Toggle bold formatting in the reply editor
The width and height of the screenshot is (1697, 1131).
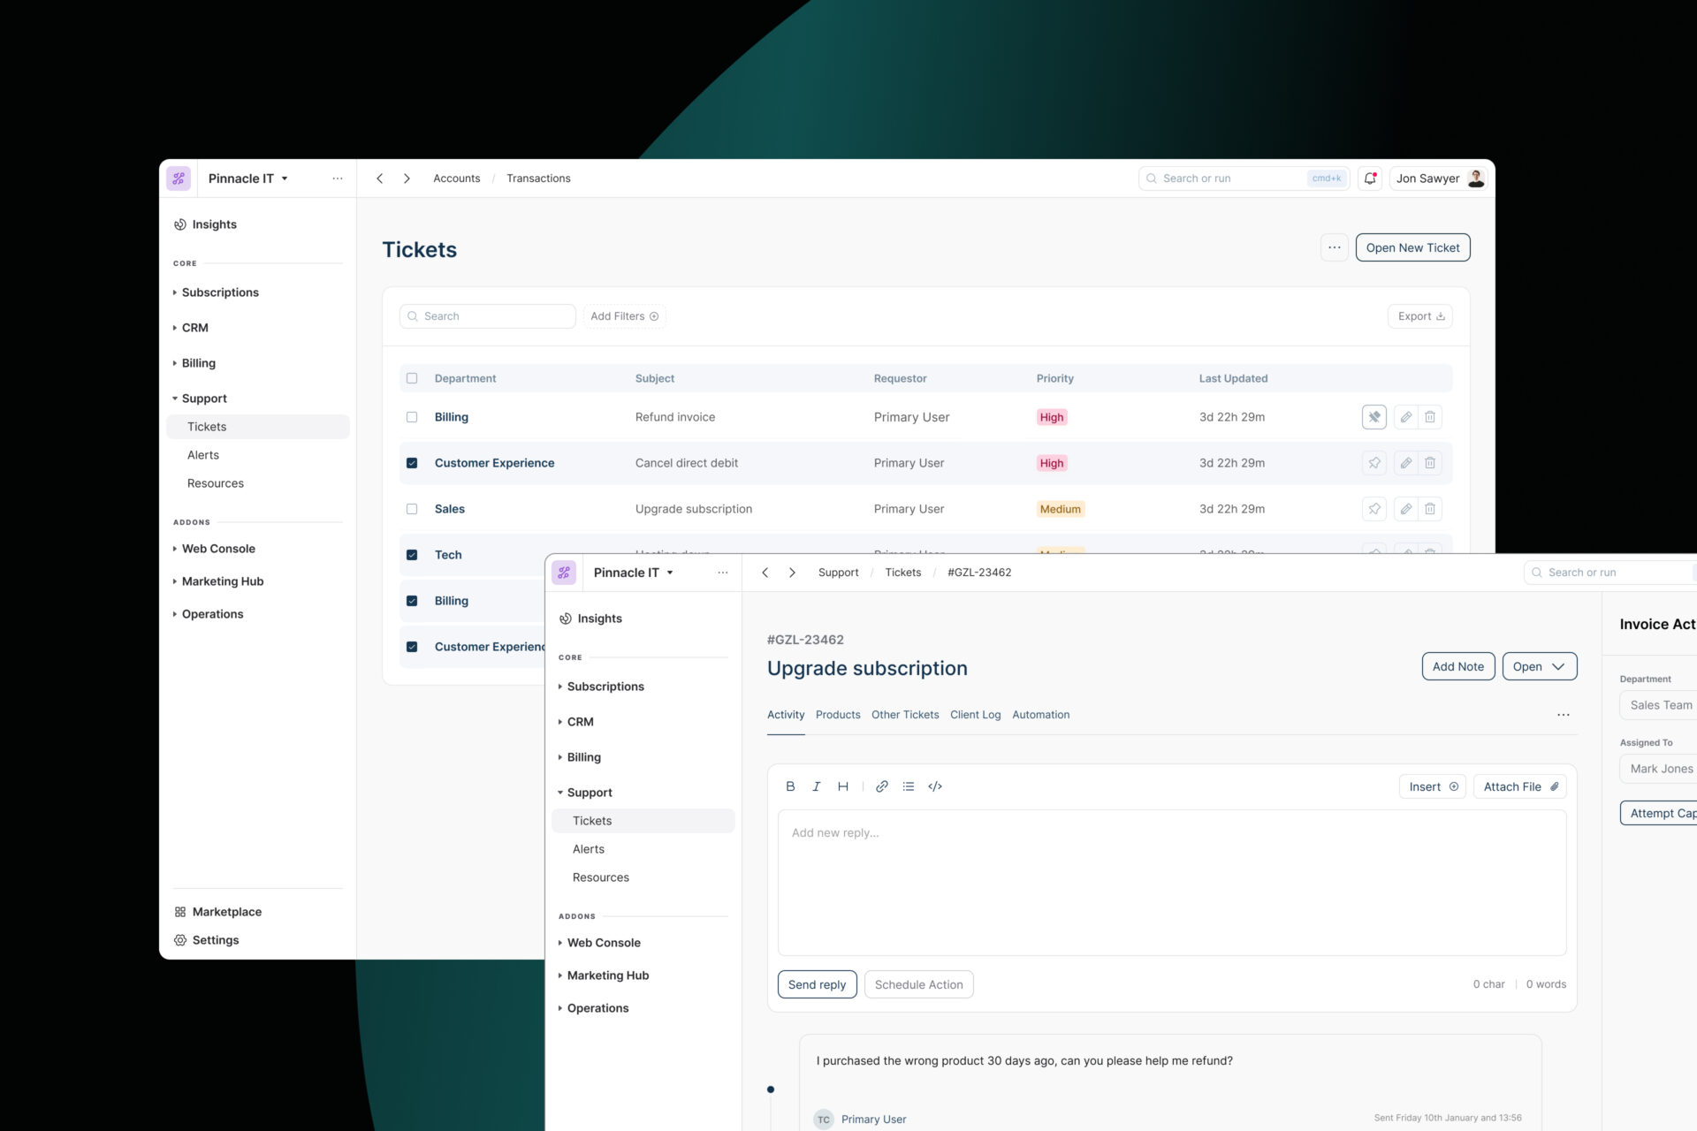pos(789,786)
